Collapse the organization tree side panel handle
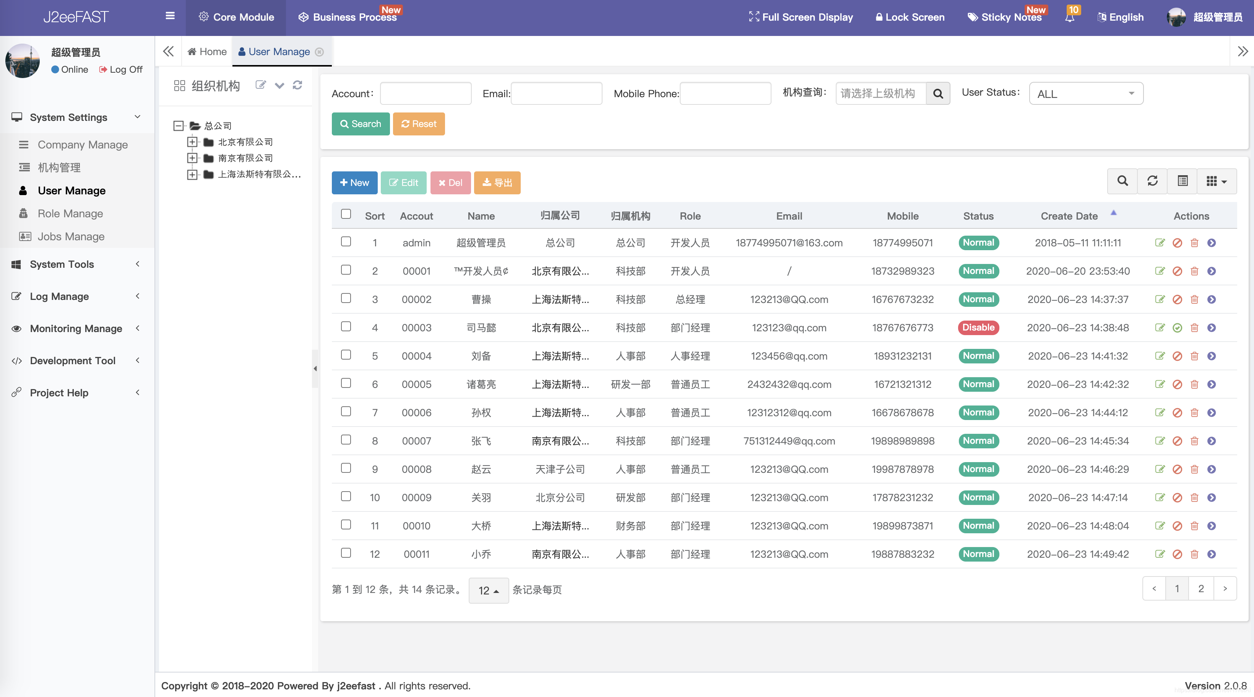Image resolution: width=1254 pixels, height=697 pixels. pyautogui.click(x=315, y=369)
